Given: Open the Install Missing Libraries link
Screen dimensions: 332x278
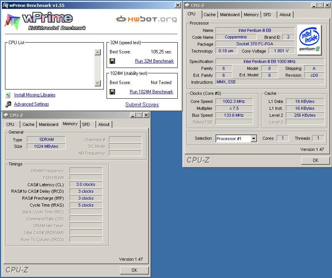Looking at the screenshot, I should [x=35, y=95].
